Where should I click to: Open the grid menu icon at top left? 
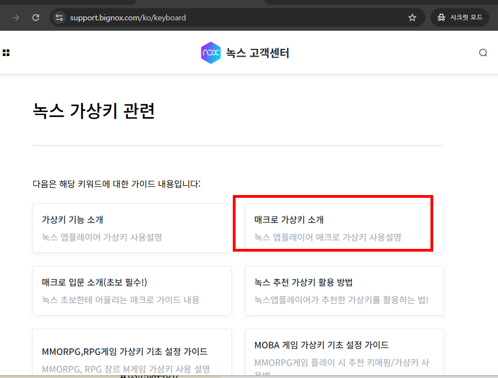coord(6,52)
